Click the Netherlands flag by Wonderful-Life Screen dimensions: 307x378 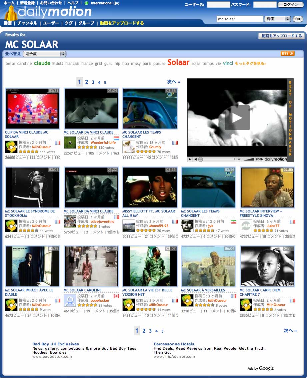[116, 138]
